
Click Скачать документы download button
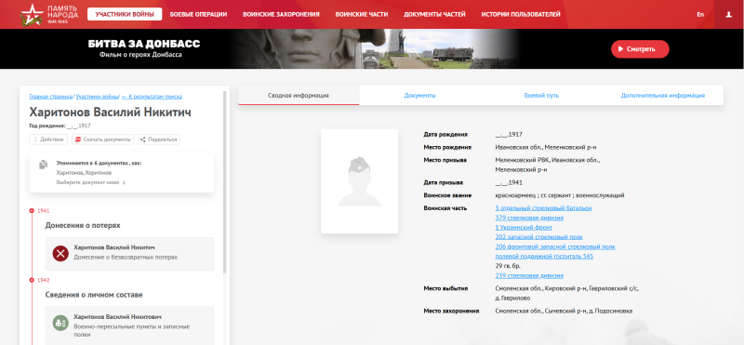(102, 139)
